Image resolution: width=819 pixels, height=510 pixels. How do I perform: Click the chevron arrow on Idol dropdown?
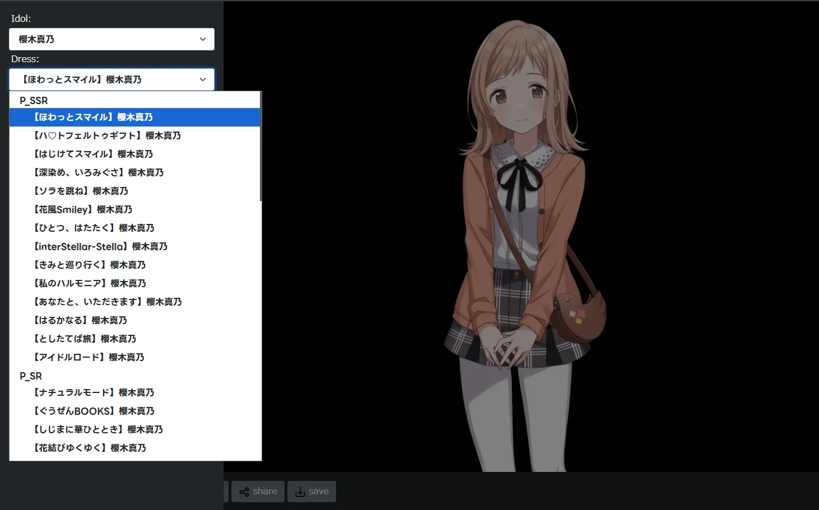(203, 39)
